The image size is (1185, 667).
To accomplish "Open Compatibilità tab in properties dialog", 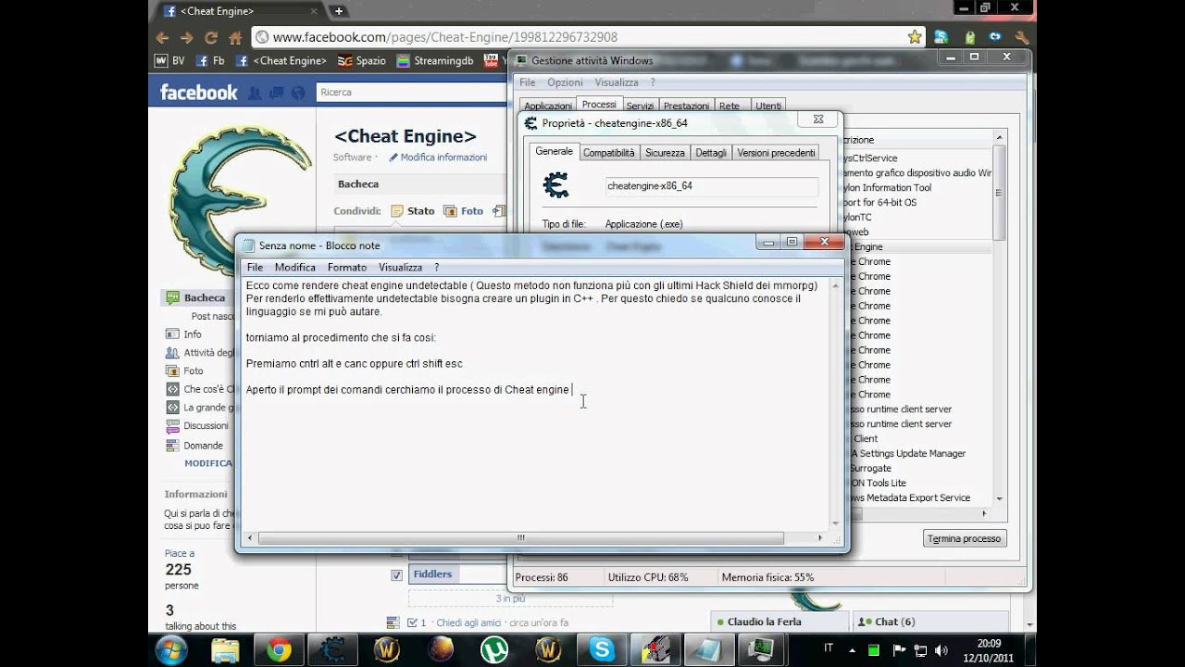I will (608, 153).
